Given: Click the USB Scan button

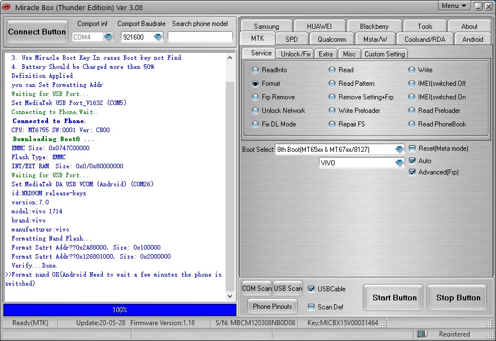Looking at the screenshot, I should [x=288, y=288].
